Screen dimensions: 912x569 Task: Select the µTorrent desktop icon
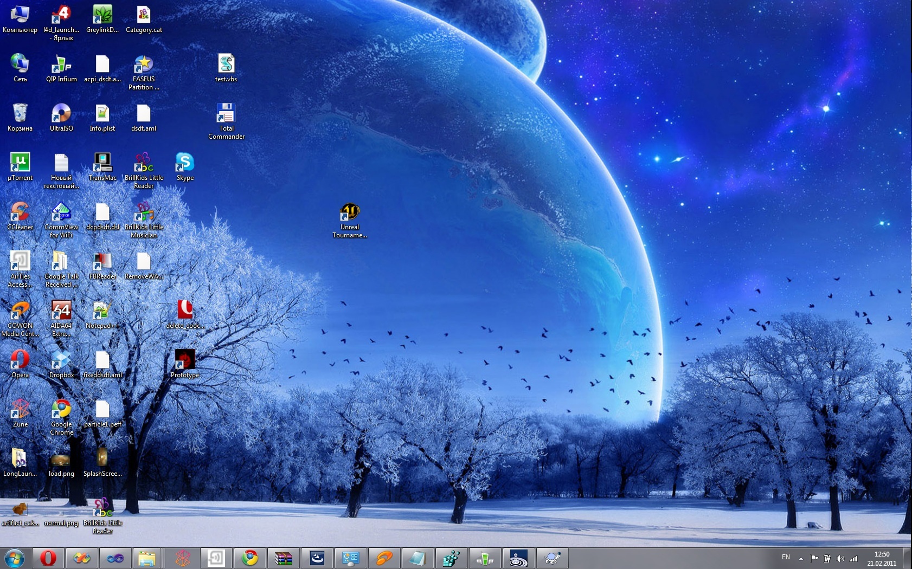point(20,163)
